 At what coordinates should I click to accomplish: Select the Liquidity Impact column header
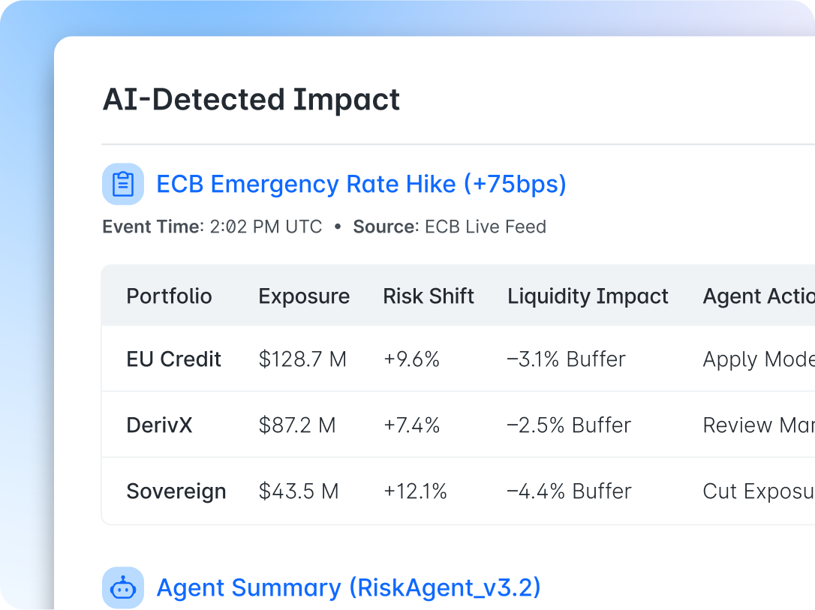(x=588, y=296)
